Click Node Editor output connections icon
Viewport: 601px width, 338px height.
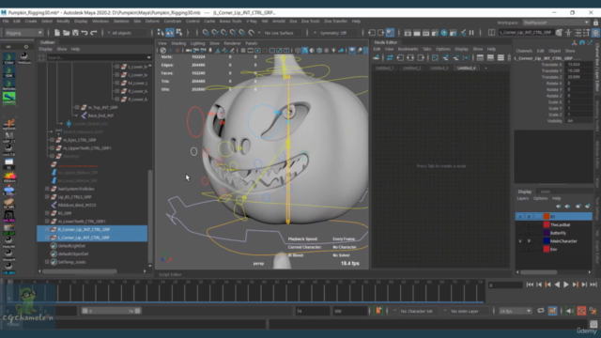[421, 58]
